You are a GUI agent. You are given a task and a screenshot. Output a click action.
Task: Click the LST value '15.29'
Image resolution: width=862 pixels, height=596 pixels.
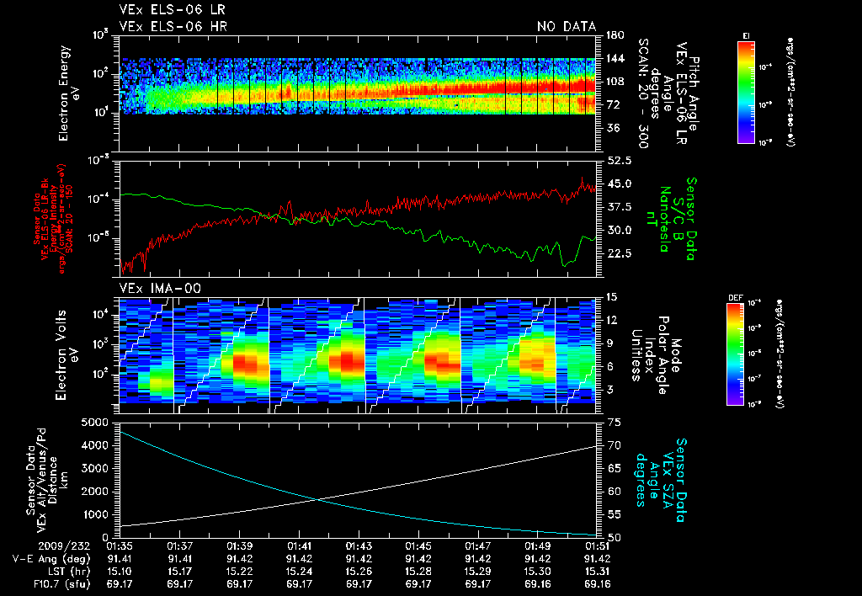tap(478, 572)
